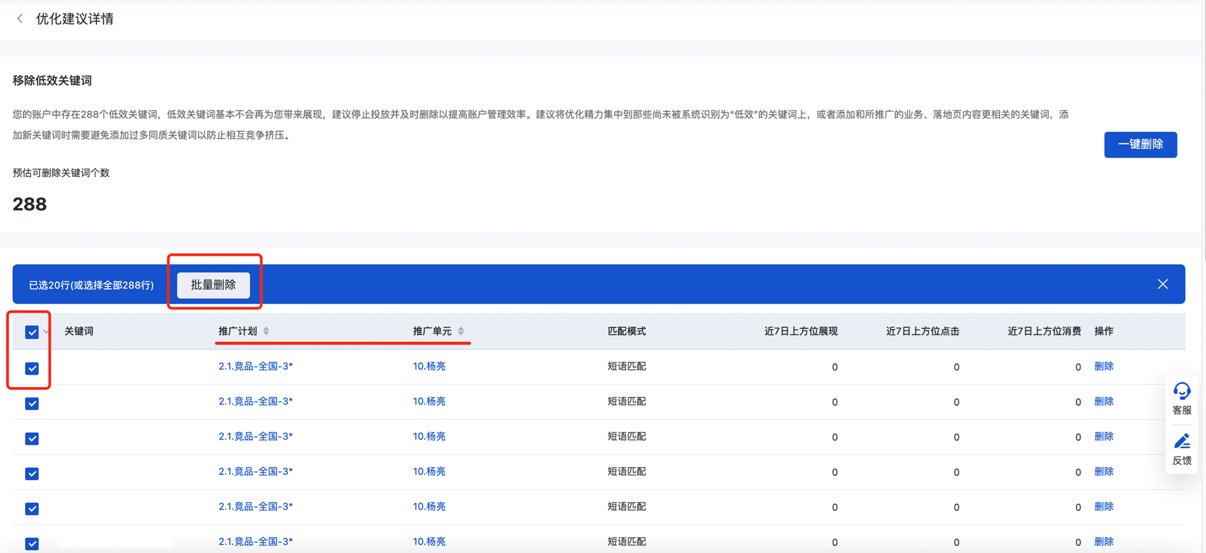Open 反馈 feedback pencil icon
The height and width of the screenshot is (553, 1206).
pyautogui.click(x=1182, y=441)
